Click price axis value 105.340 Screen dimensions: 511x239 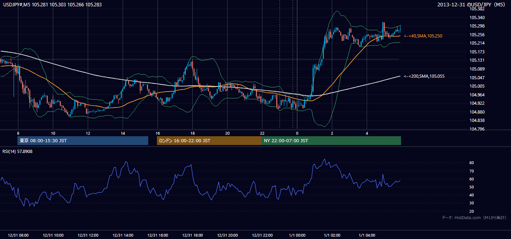point(477,18)
